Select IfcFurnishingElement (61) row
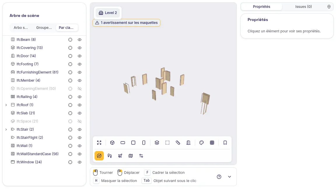This screenshot has width=336, height=189. coord(44,72)
